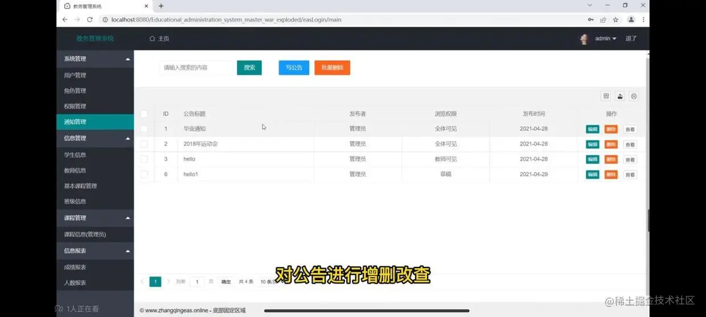Click 查看 for hello1 row
The height and width of the screenshot is (317, 706).
click(x=630, y=174)
